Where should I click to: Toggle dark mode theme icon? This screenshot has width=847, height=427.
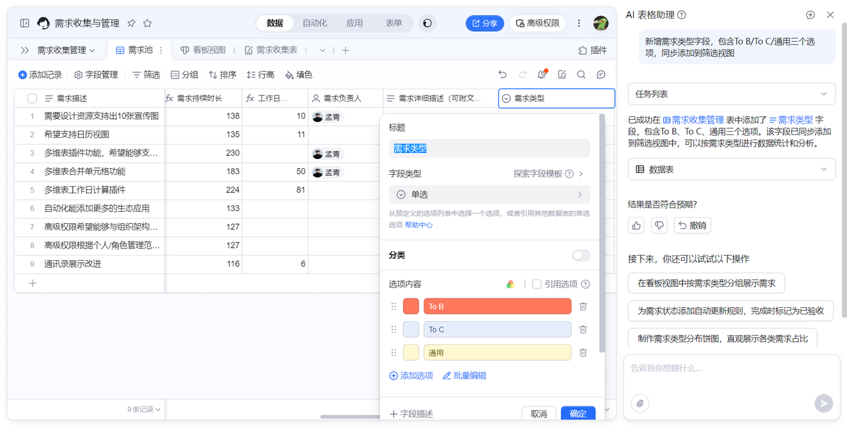point(427,23)
